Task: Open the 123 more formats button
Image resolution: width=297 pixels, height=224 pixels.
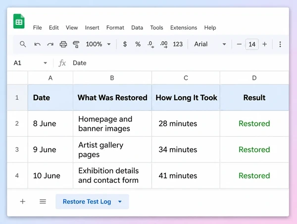Action: click(178, 44)
